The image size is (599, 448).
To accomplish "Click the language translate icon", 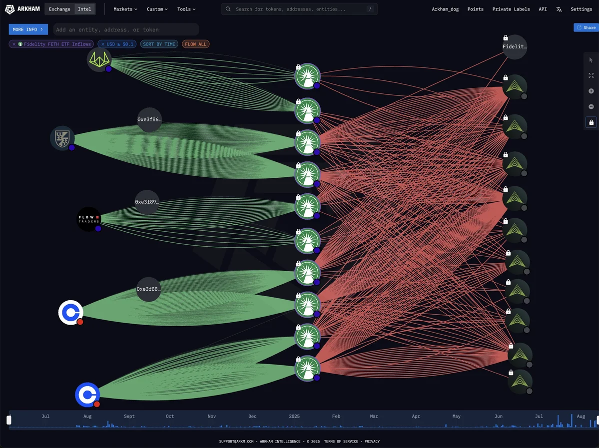I will [559, 9].
